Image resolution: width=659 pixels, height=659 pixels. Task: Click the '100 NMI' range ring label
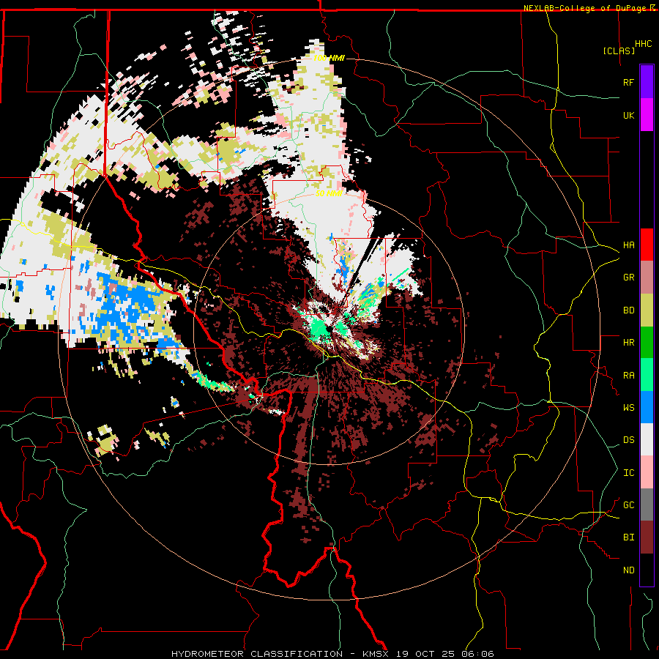tap(329, 58)
